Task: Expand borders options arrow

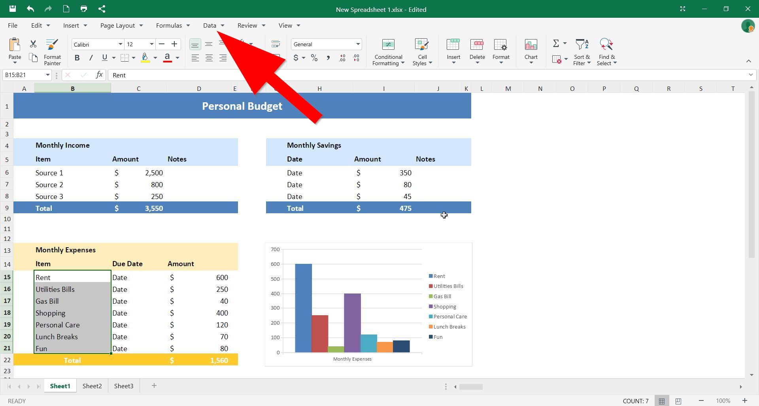Action: coord(134,58)
